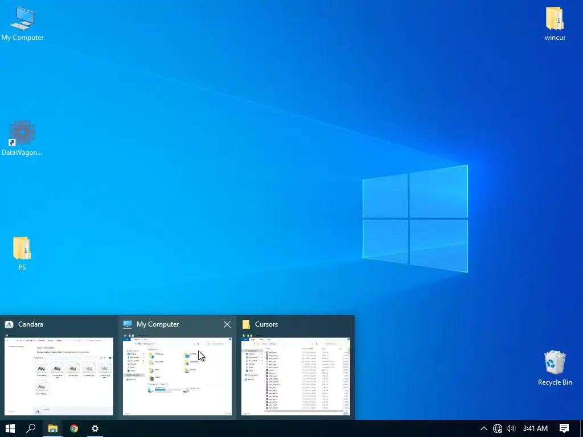Launch Google Chrome from the taskbar

(x=74, y=428)
